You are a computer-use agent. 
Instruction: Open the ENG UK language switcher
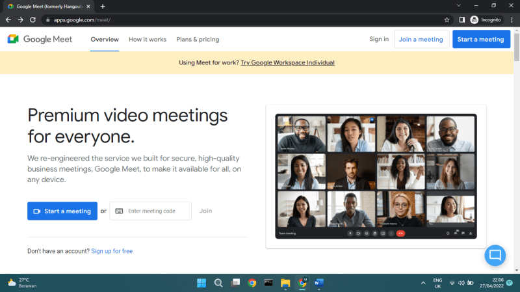437,283
